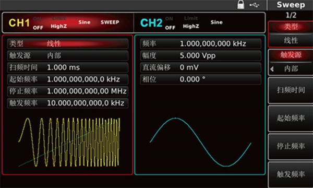Viewport: 313px width, 188px height.
Task: Select the 类型 row in CH1 parameters
Action: click(68, 43)
